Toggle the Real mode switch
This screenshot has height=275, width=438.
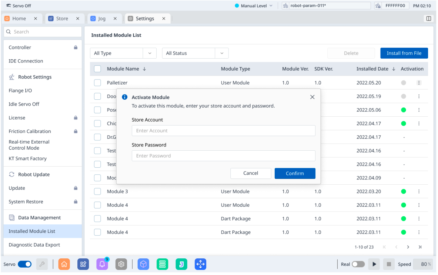point(358,264)
